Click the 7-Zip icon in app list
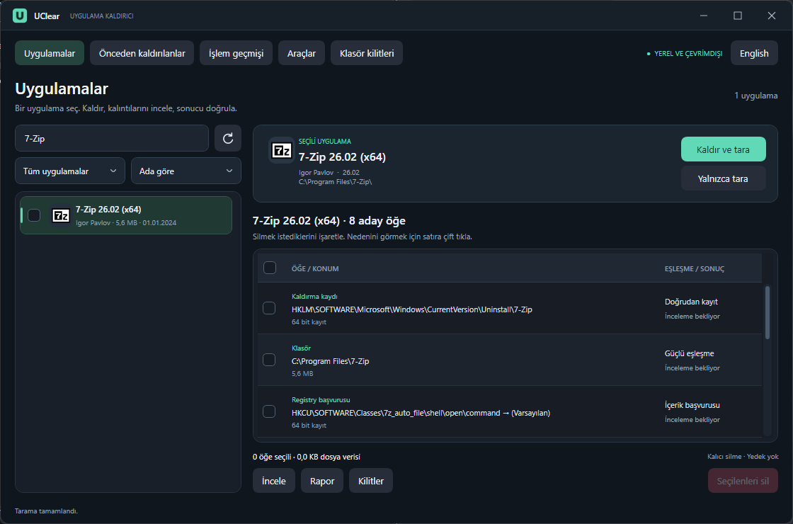Viewport: 793px width, 524px height. tap(61, 216)
